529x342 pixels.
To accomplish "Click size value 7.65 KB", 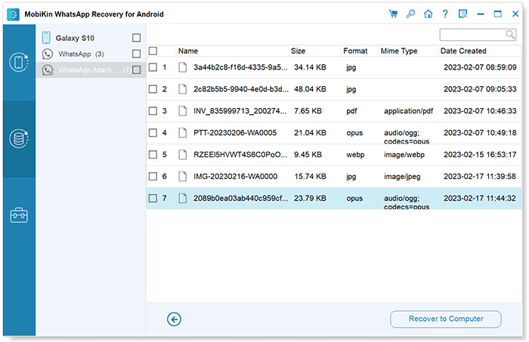I will click(x=308, y=111).
